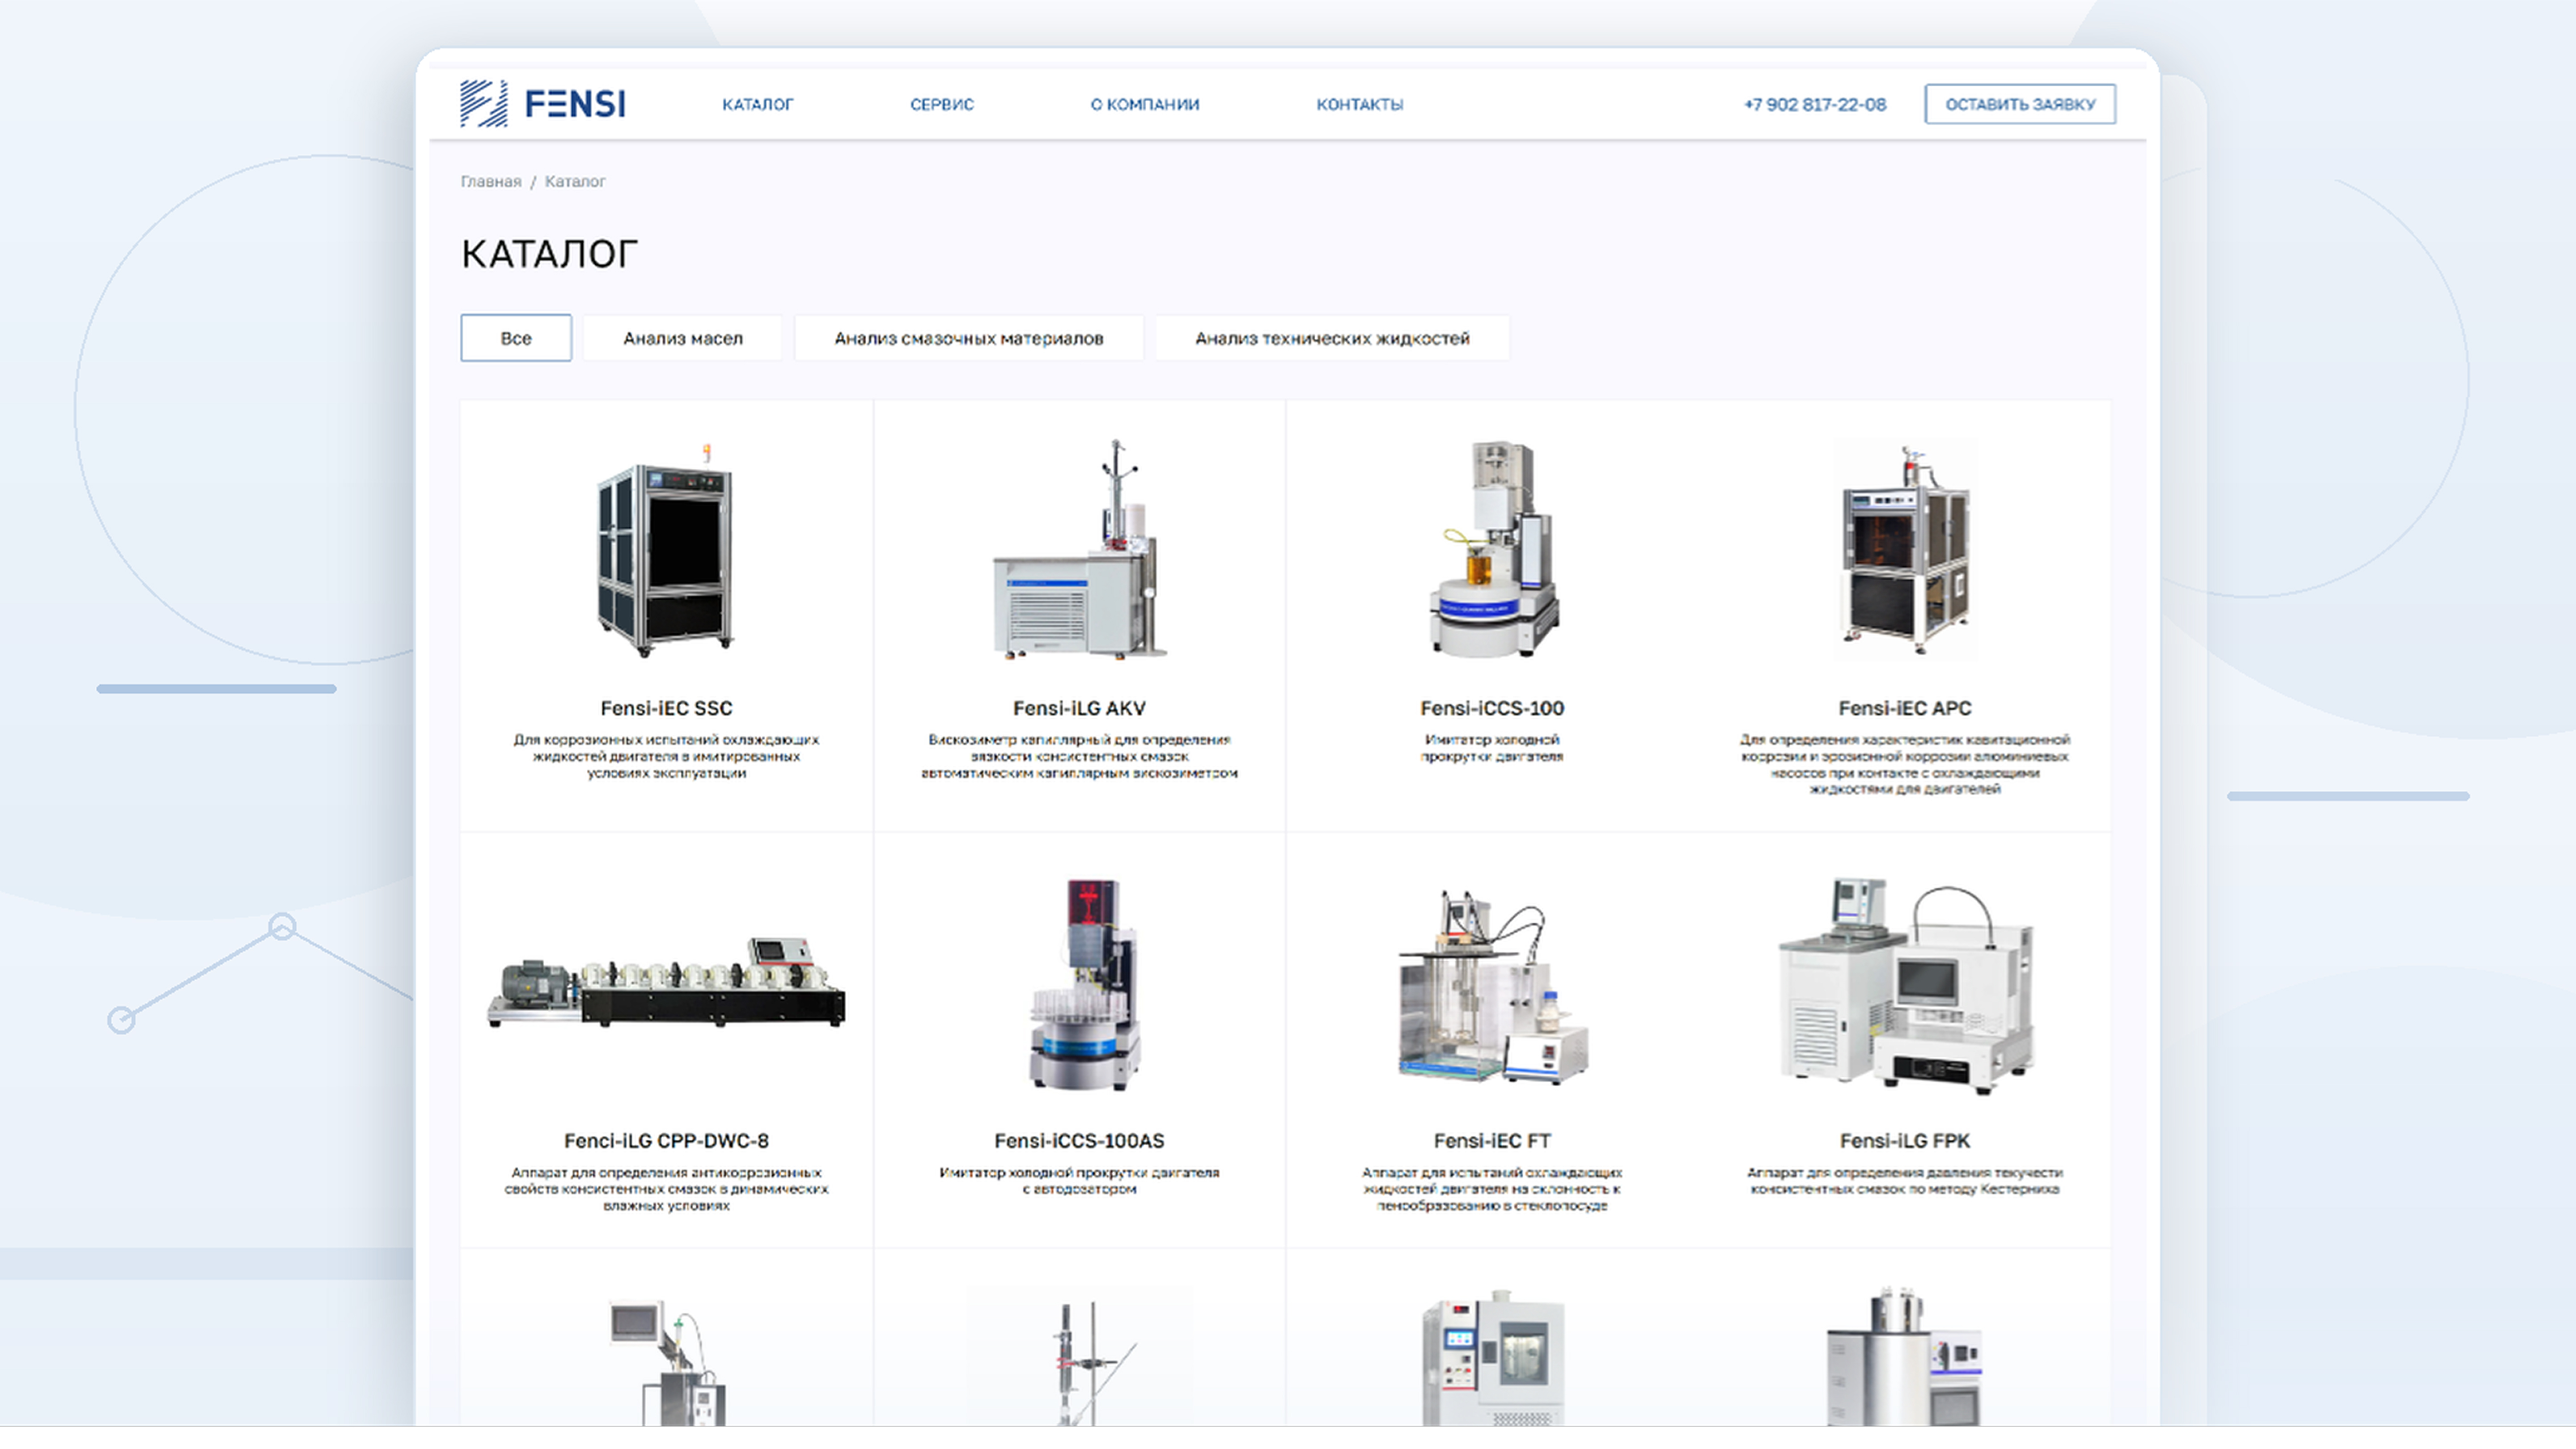The height and width of the screenshot is (1449, 2576).
Task: Click the Fensi-iLG FPK description text
Action: (x=1905, y=1181)
